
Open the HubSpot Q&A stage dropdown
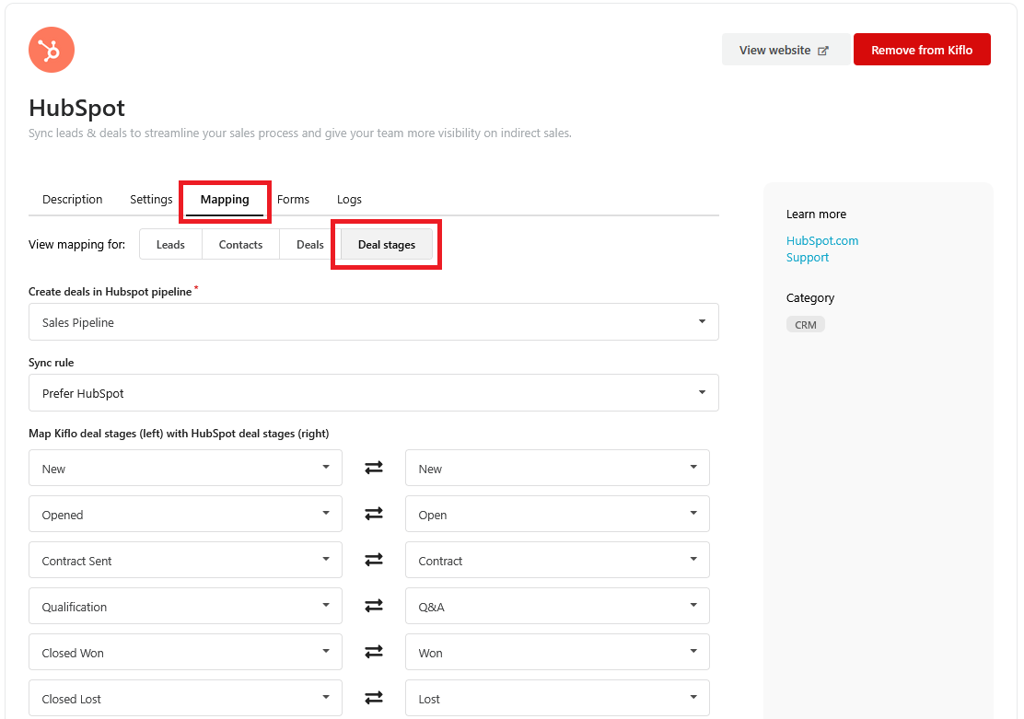(x=557, y=606)
